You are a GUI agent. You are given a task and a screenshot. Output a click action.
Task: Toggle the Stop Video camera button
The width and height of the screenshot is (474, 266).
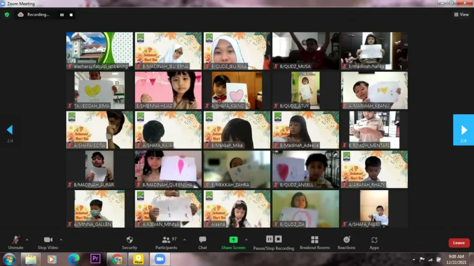click(x=48, y=240)
